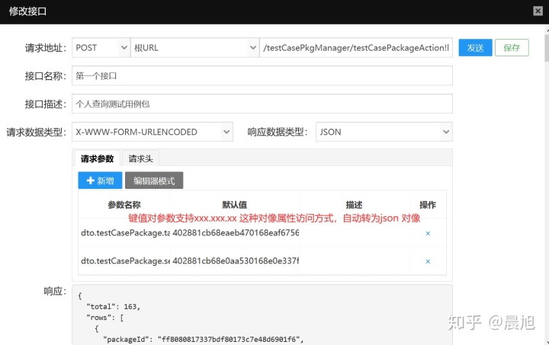Click the 操作 column header

click(x=428, y=205)
